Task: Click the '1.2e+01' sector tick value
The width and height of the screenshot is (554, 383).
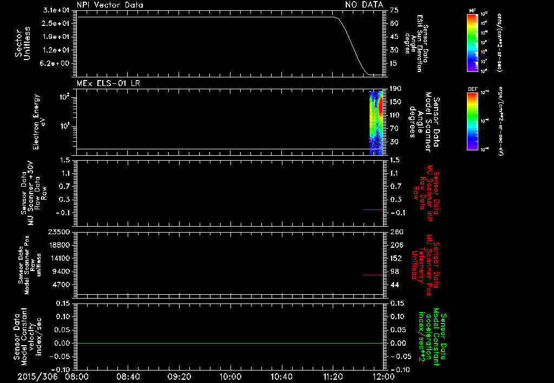Action: coord(56,50)
